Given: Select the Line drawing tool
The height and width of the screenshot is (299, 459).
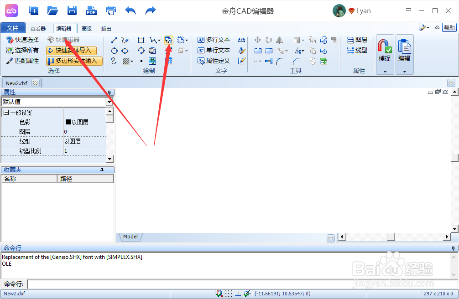Looking at the screenshot, I should (114, 40).
